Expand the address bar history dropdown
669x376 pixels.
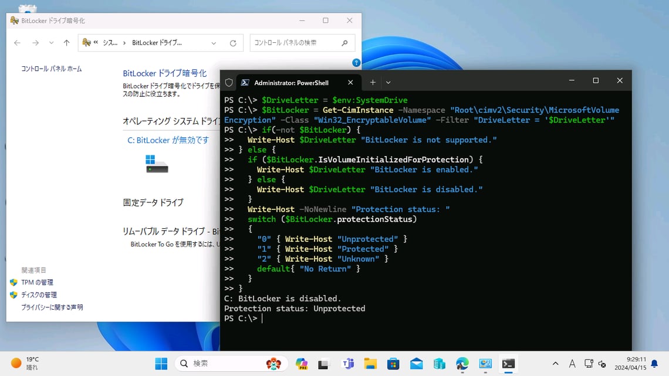[214, 42]
